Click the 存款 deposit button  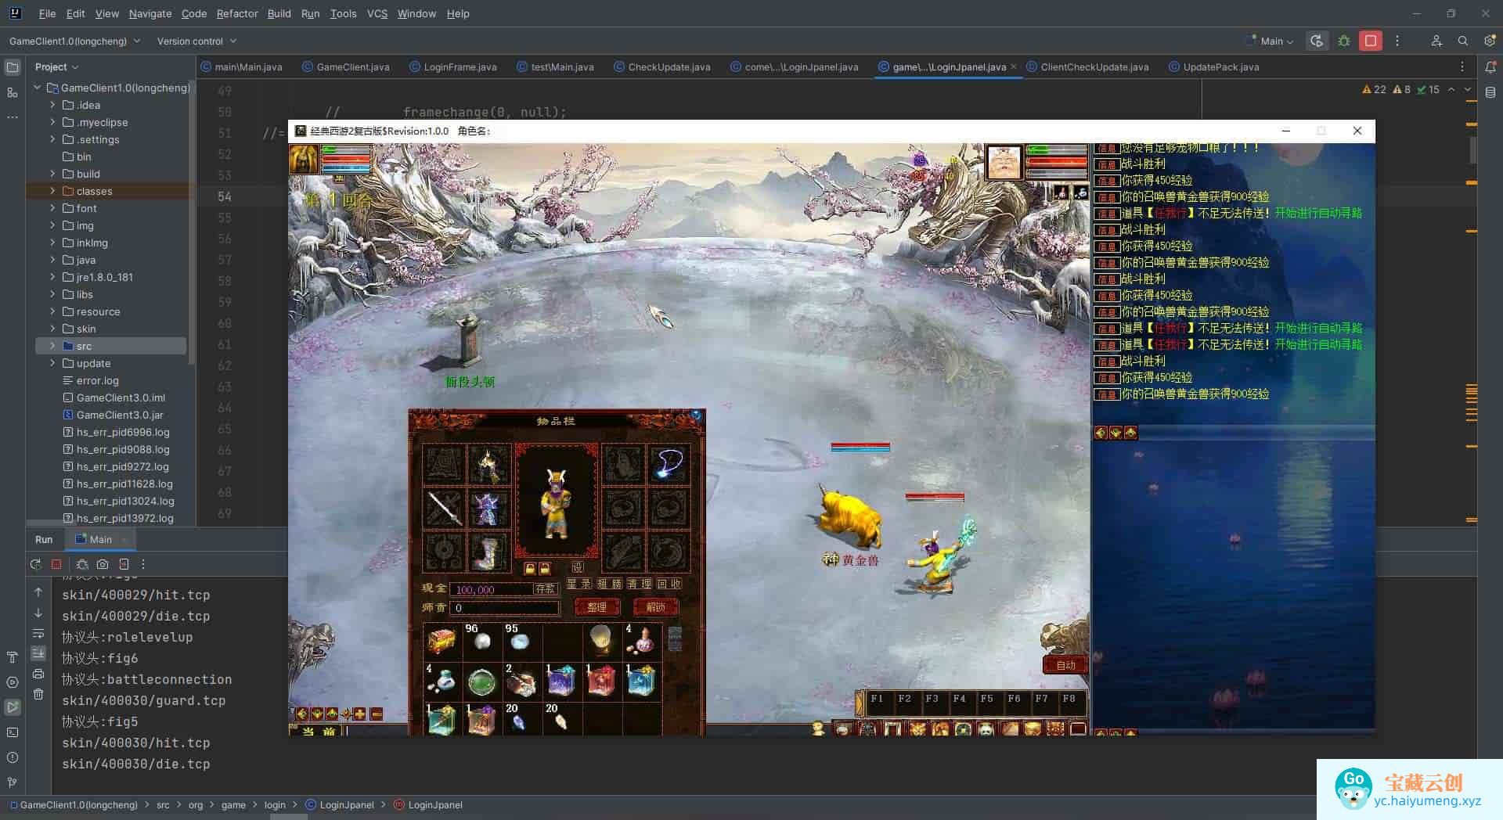point(545,588)
